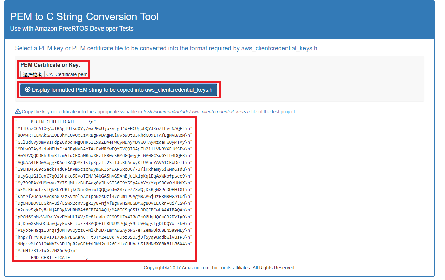Click the BEGIN CERTIFICATE line
The height and width of the screenshot is (280, 445).
coord(56,122)
